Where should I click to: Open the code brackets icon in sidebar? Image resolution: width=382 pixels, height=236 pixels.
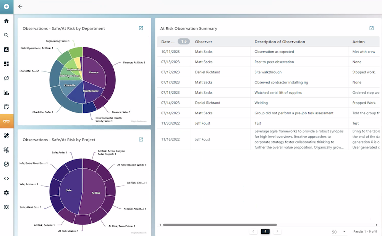(x=6, y=178)
